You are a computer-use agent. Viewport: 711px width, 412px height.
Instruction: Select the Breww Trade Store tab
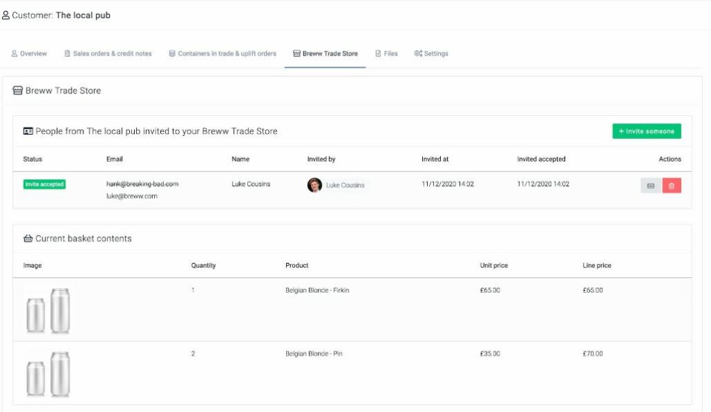[x=325, y=53]
